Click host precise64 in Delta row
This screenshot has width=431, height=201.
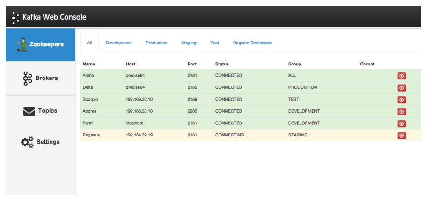tap(135, 87)
